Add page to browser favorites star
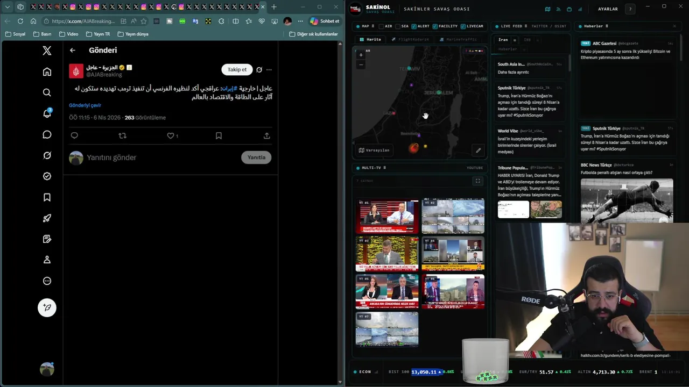Viewport: 689px width, 387px height. (144, 21)
